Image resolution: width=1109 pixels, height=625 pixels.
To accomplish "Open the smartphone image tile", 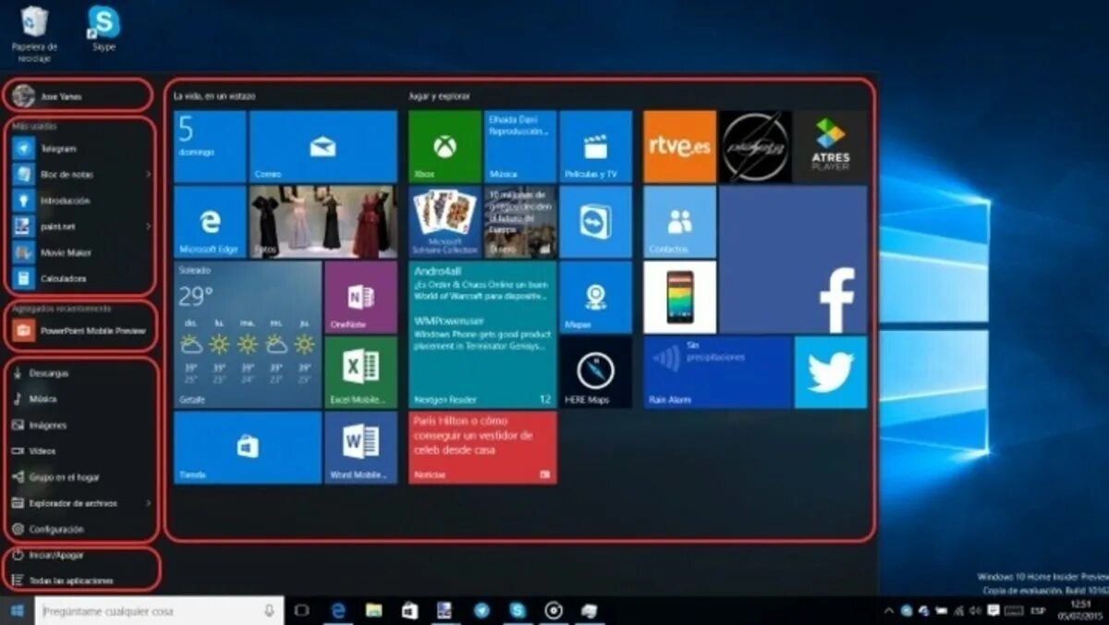I will click(x=679, y=297).
